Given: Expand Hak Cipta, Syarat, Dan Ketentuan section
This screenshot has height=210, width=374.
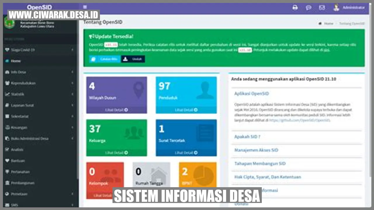Looking at the screenshot, I should tap(268, 177).
